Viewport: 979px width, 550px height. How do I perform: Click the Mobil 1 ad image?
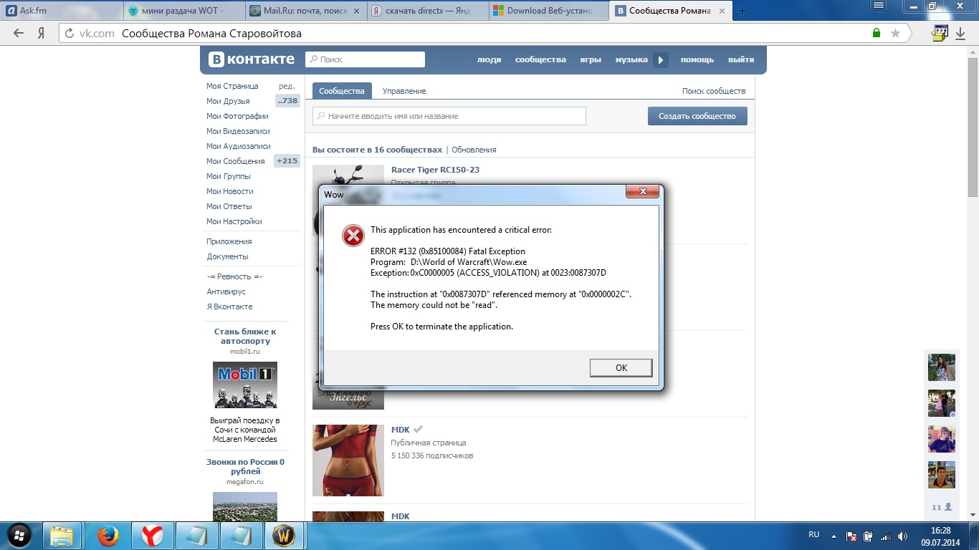(245, 385)
